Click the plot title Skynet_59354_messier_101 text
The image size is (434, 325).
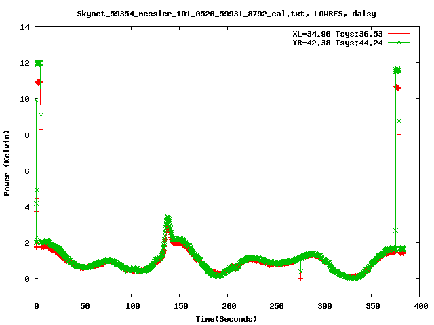point(226,14)
